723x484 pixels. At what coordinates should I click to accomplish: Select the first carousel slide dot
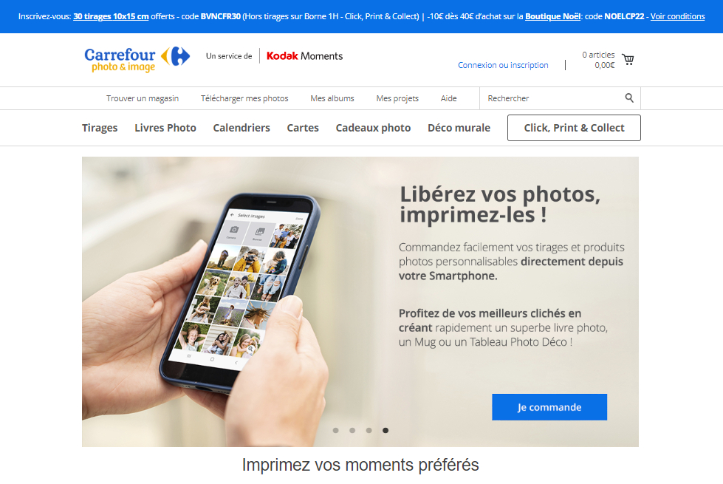click(x=336, y=431)
